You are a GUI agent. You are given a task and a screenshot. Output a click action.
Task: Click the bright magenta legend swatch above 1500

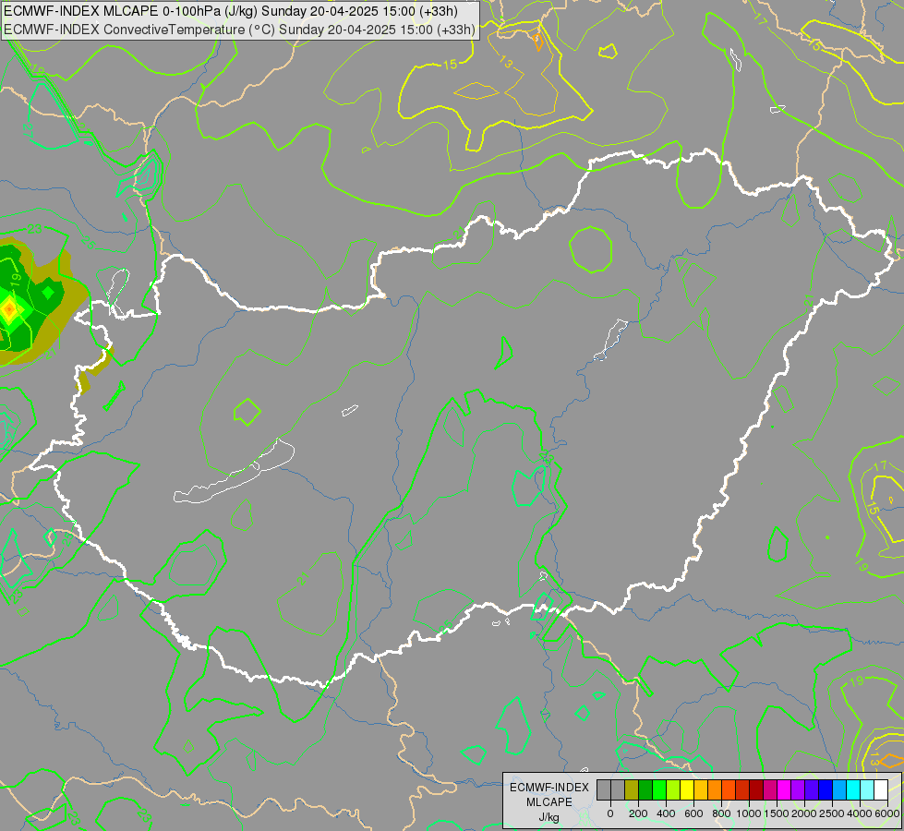[784, 789]
